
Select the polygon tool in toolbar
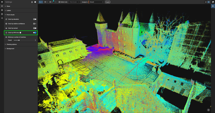pos(56,2)
